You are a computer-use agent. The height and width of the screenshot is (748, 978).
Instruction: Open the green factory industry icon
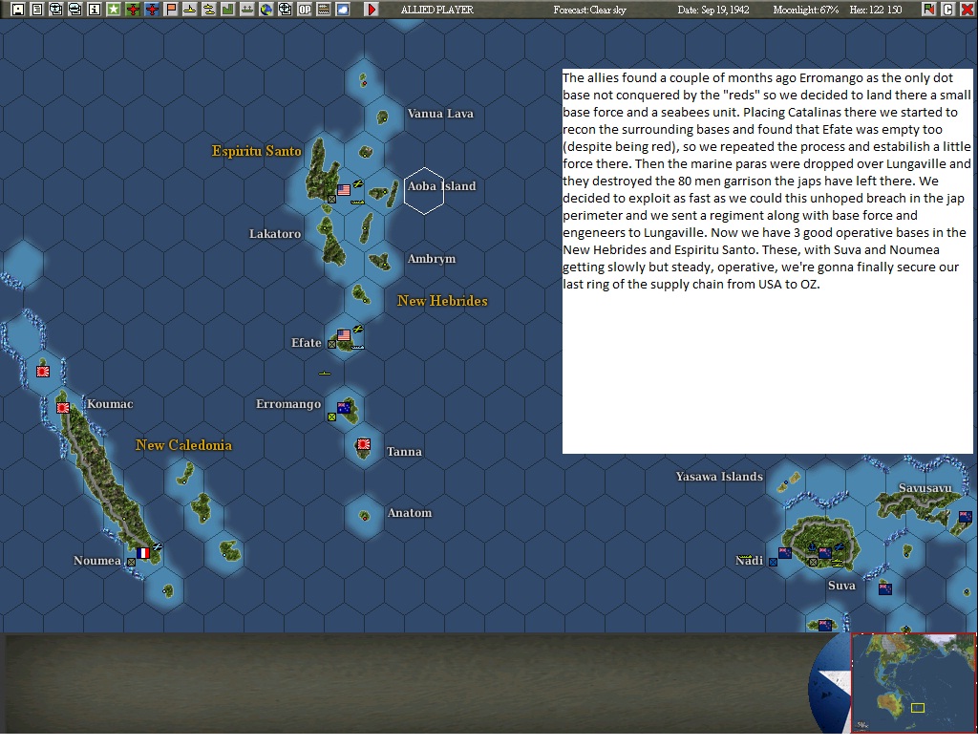click(228, 10)
